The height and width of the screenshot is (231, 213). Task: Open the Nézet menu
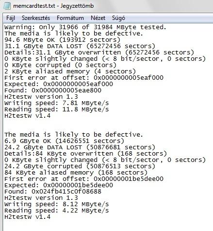[98, 18]
